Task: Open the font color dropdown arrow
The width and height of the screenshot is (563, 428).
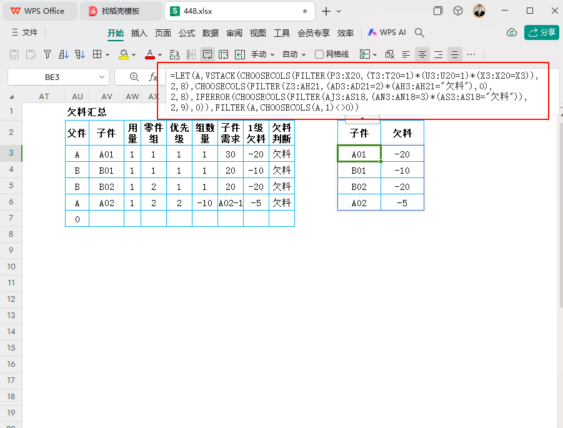Action: pos(160,54)
